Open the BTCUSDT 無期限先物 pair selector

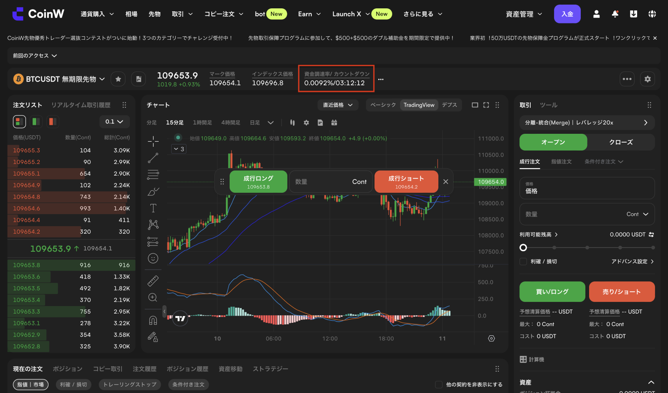(x=60, y=79)
